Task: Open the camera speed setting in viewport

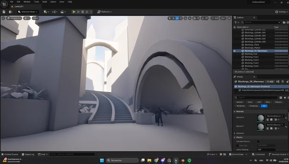Action: point(223,18)
